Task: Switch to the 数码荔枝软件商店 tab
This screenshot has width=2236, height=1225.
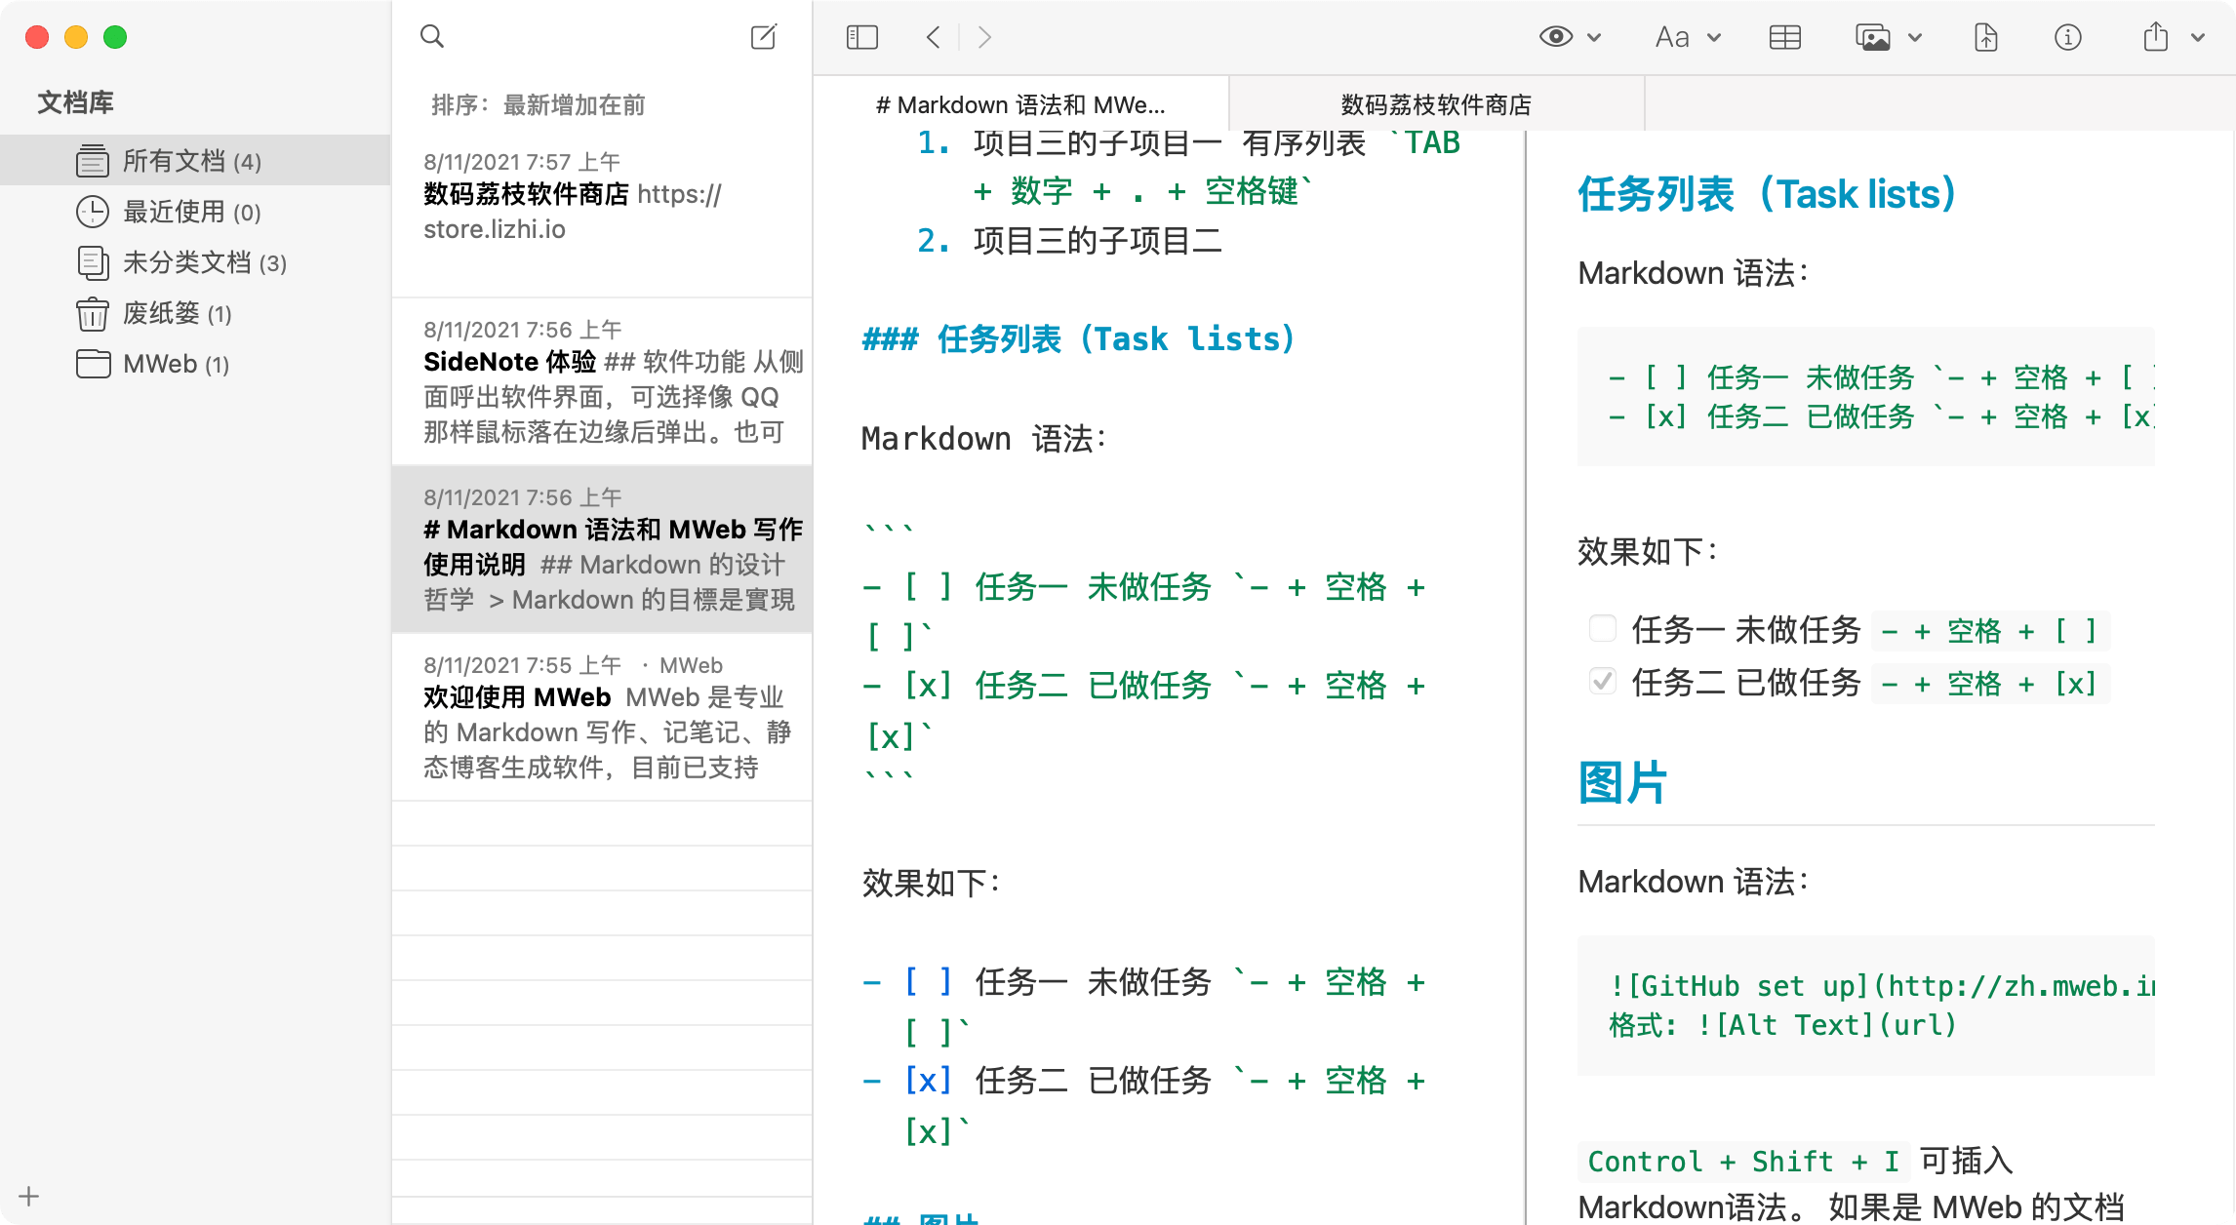Action: tap(1434, 103)
